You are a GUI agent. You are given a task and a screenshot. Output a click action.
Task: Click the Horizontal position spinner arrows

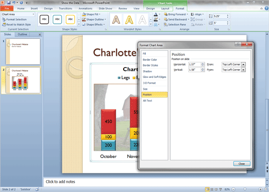pyautogui.click(x=203, y=65)
